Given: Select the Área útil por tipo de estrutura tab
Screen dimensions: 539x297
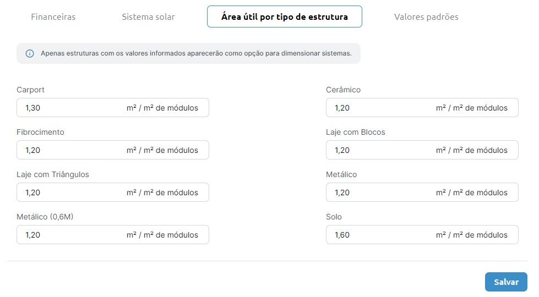Looking at the screenshot, I should click(284, 16).
